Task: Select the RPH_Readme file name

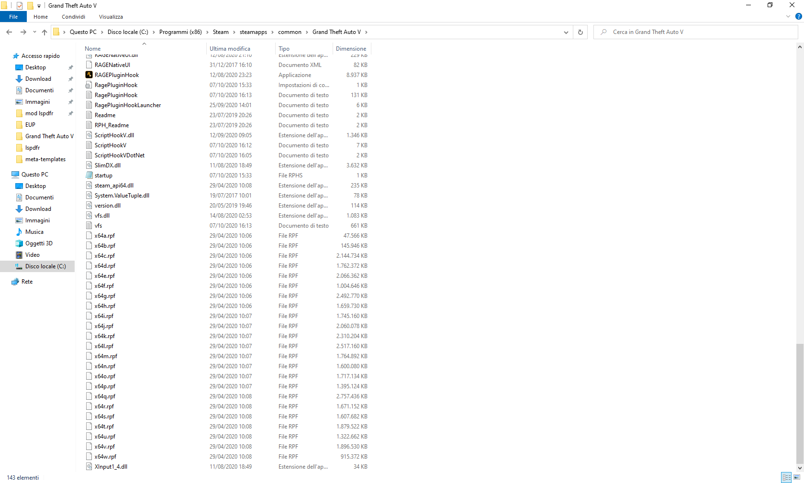Action: click(112, 125)
